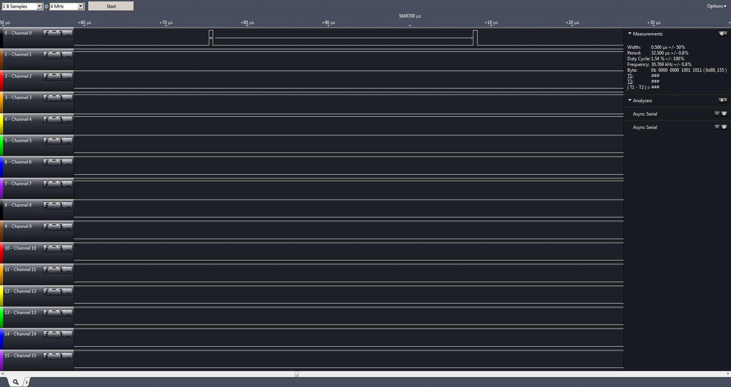This screenshot has width=731, height=387.
Task: Select the first Async Serial analyzer entry
Action: click(645, 114)
